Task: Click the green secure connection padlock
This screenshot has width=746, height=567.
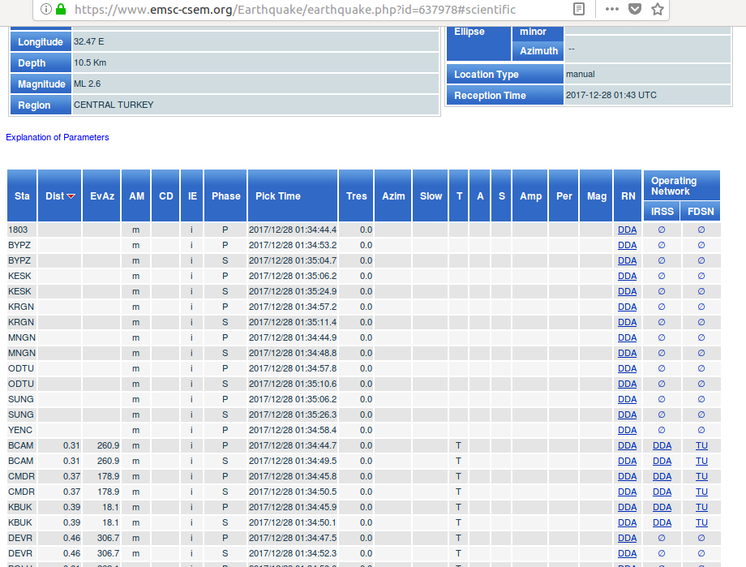Action: click(62, 9)
